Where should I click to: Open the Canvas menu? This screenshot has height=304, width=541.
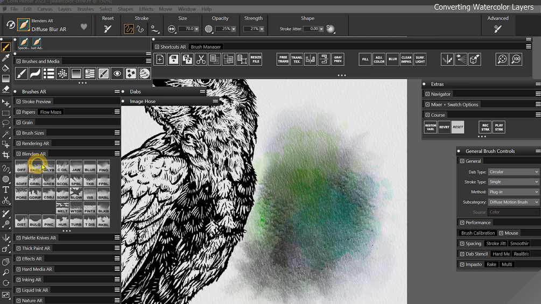[45, 9]
